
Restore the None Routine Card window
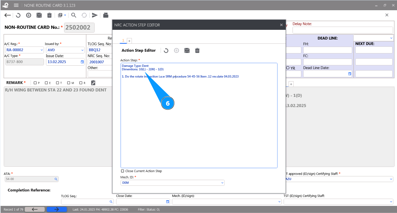point(385,5)
